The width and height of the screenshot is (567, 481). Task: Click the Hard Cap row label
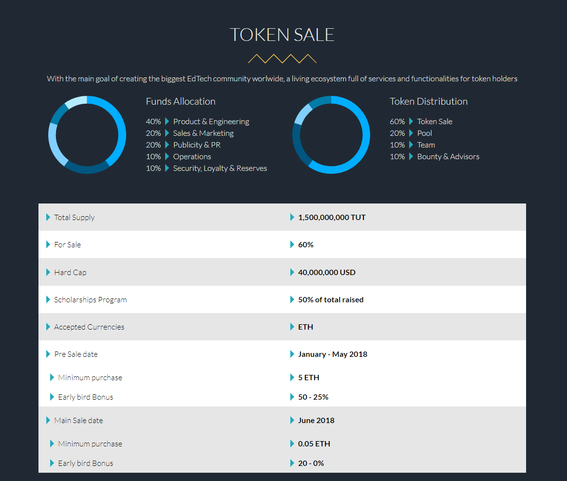pos(70,273)
